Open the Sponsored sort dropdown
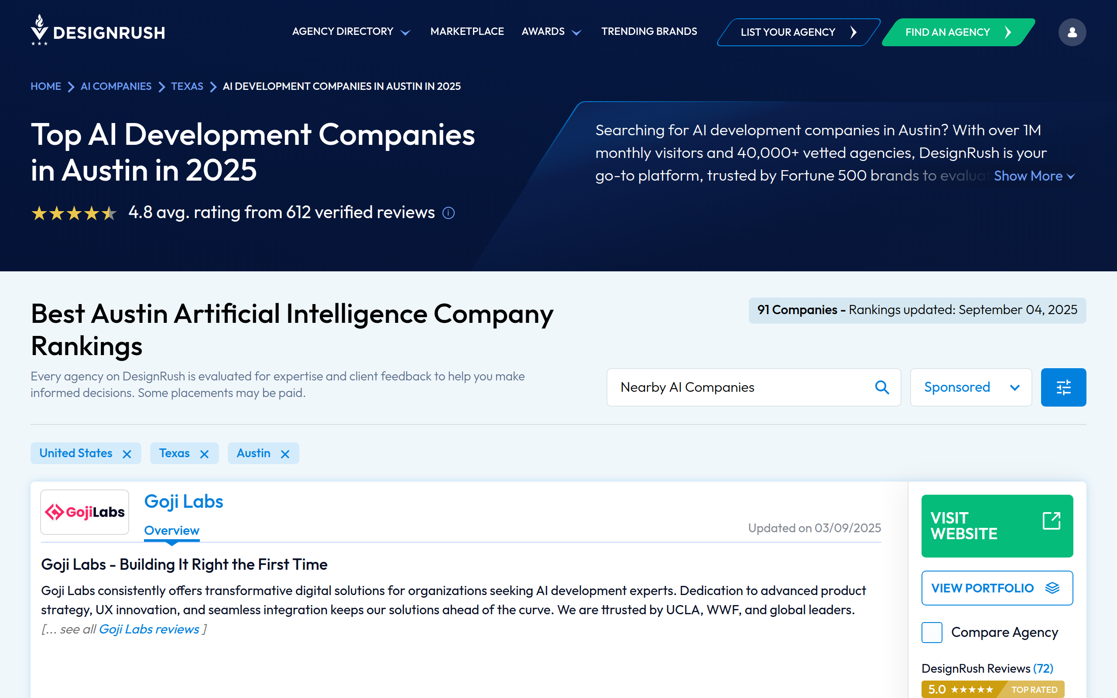The height and width of the screenshot is (698, 1117). (x=971, y=387)
